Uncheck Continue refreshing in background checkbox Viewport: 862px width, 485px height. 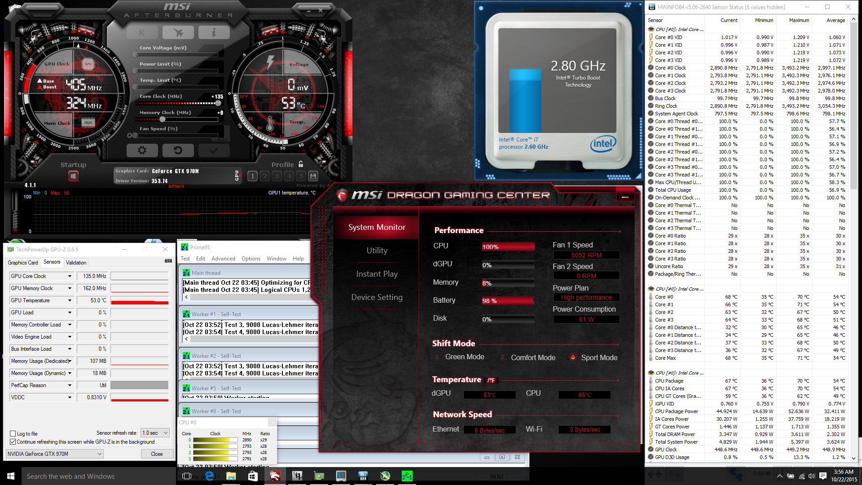tap(13, 442)
